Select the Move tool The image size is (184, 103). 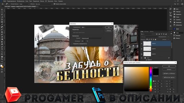[x=2, y=9]
